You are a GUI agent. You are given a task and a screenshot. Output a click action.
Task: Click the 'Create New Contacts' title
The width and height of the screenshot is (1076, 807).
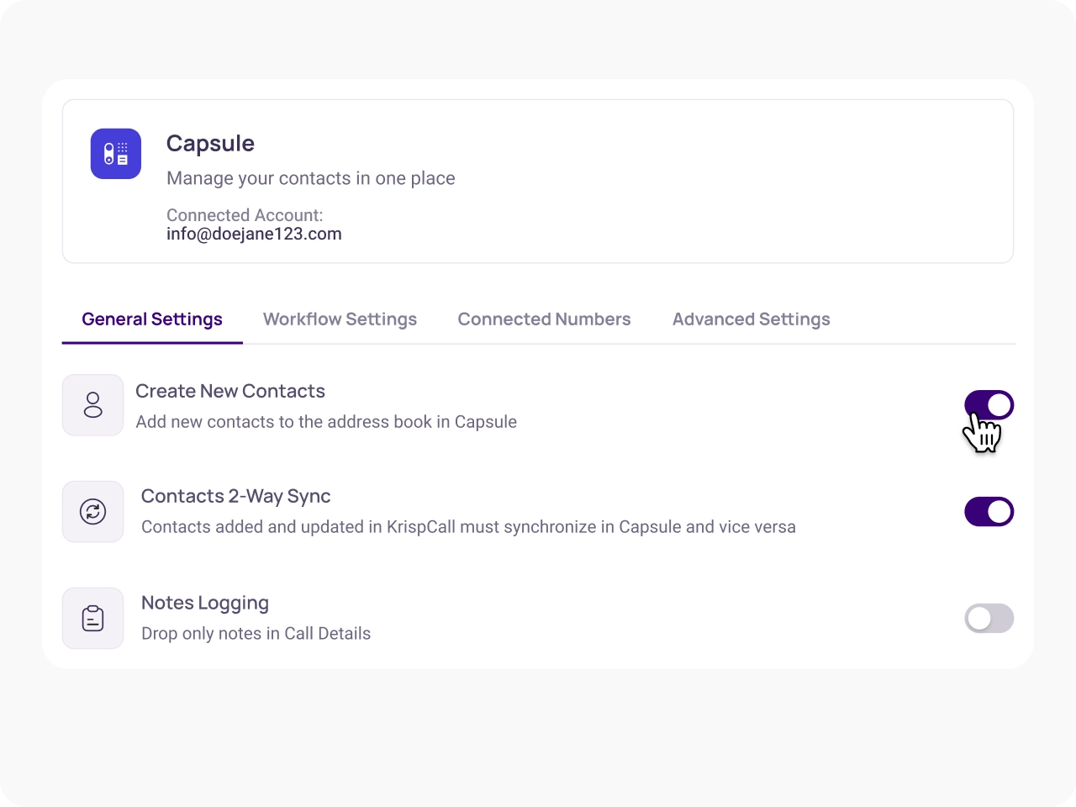pyautogui.click(x=230, y=391)
